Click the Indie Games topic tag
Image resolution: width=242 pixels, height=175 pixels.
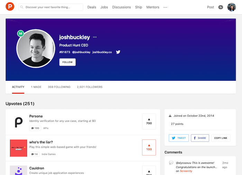tap(49, 154)
